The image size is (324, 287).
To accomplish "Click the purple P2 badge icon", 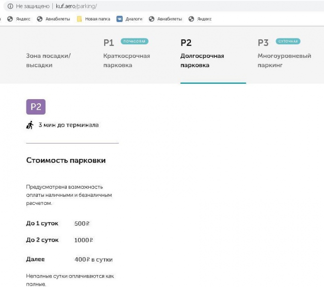I will (x=36, y=107).
